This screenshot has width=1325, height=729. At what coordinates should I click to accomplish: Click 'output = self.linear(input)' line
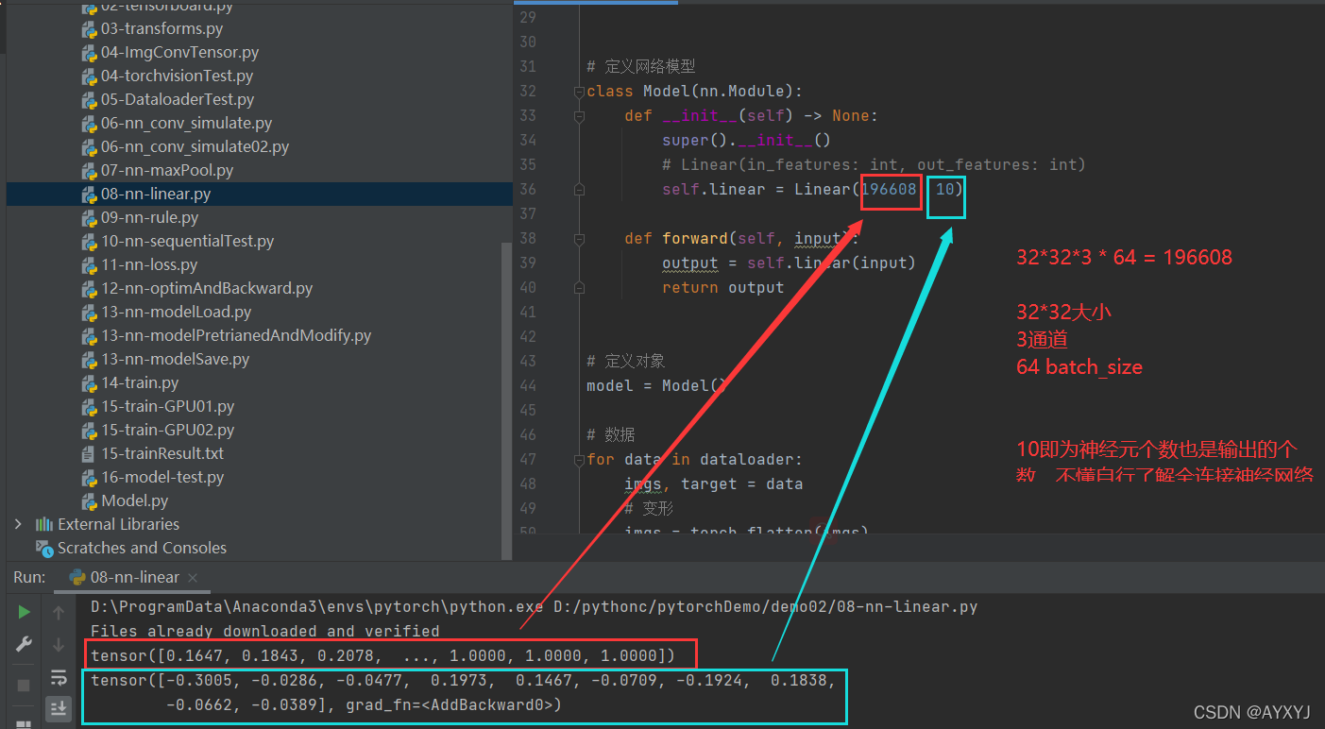(789, 263)
